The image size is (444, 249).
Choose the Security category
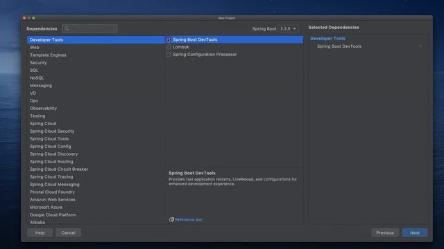pos(96,63)
